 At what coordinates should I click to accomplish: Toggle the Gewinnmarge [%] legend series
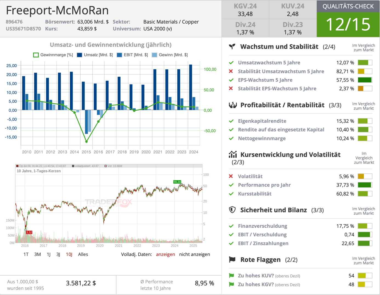point(53,55)
